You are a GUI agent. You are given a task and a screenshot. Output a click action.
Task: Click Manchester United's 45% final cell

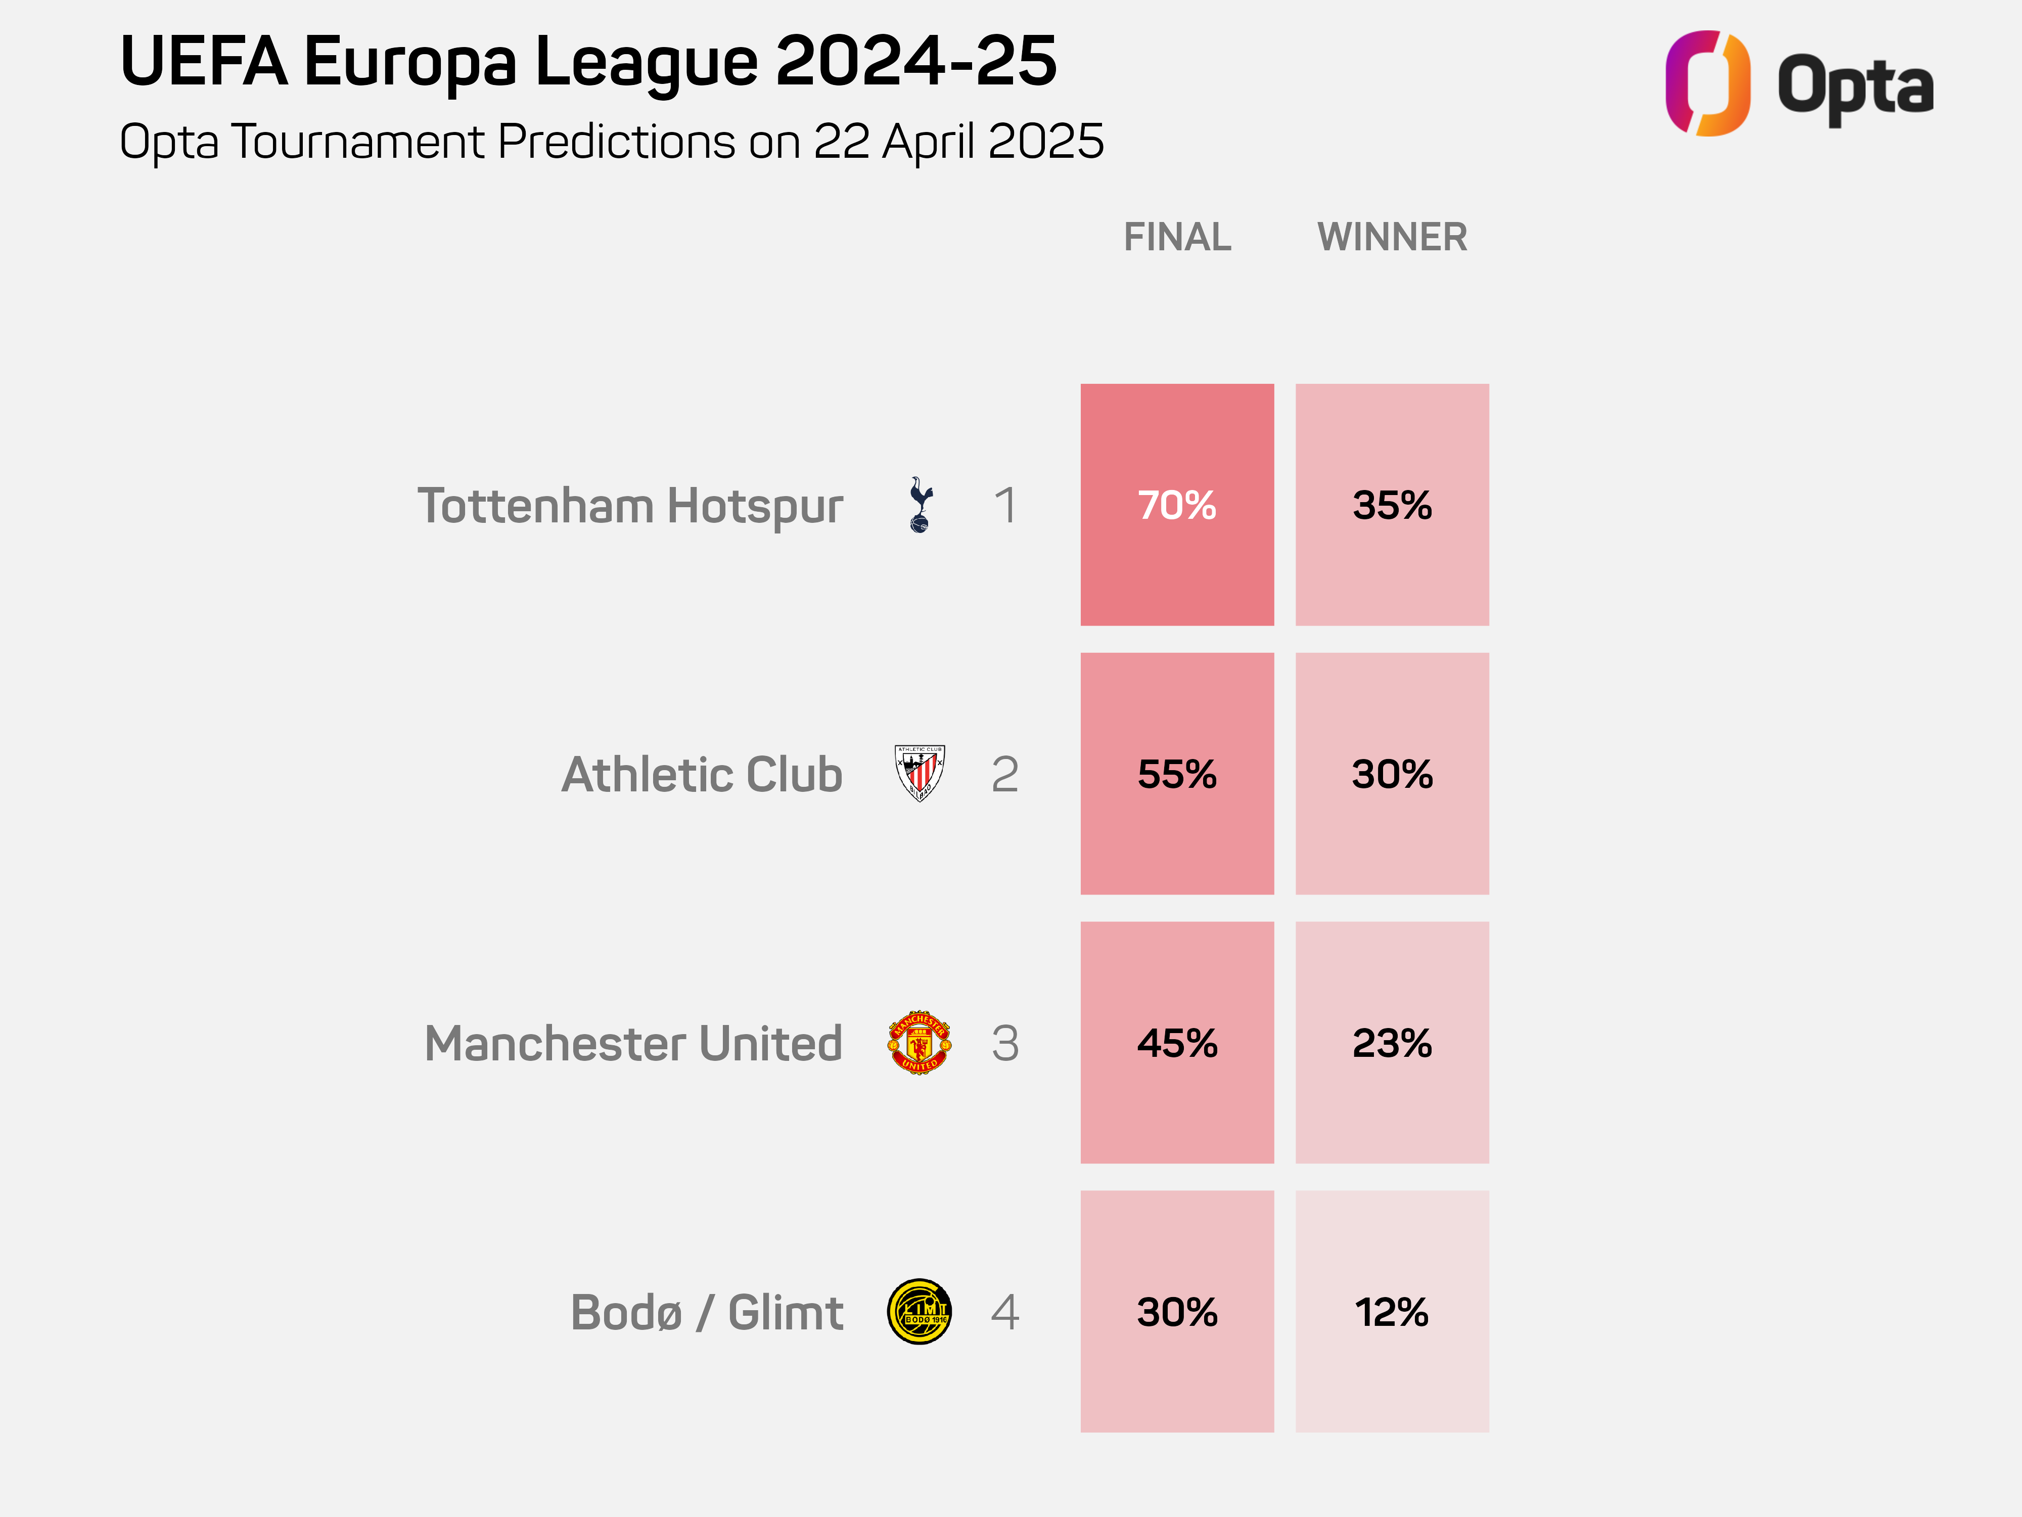(x=1176, y=1042)
